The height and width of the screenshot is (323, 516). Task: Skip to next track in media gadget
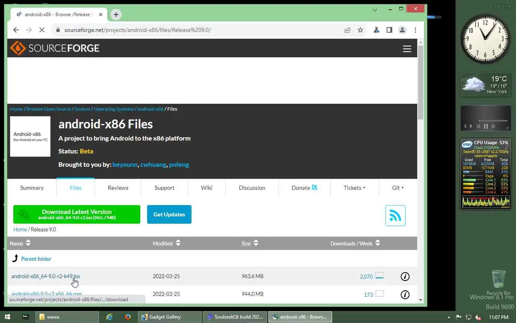(x=493, y=126)
